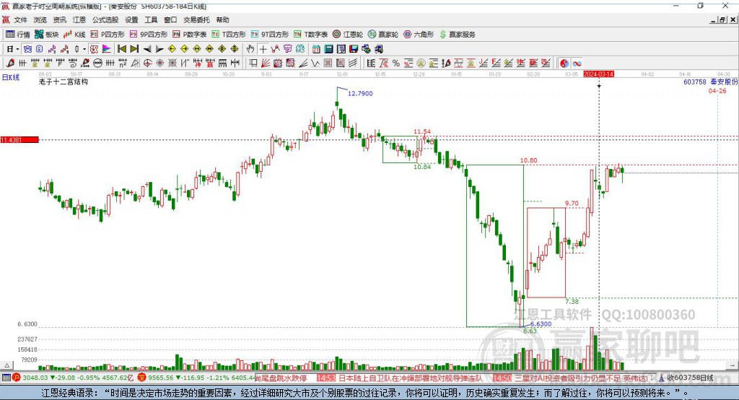Click the 老子十二宫结构 chart title
This screenshot has width=739, height=400.
(x=64, y=82)
